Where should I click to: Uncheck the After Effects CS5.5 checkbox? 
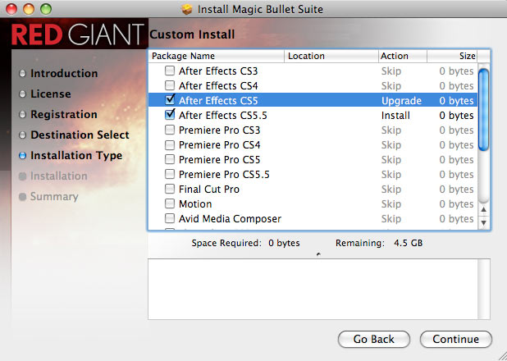coord(170,115)
